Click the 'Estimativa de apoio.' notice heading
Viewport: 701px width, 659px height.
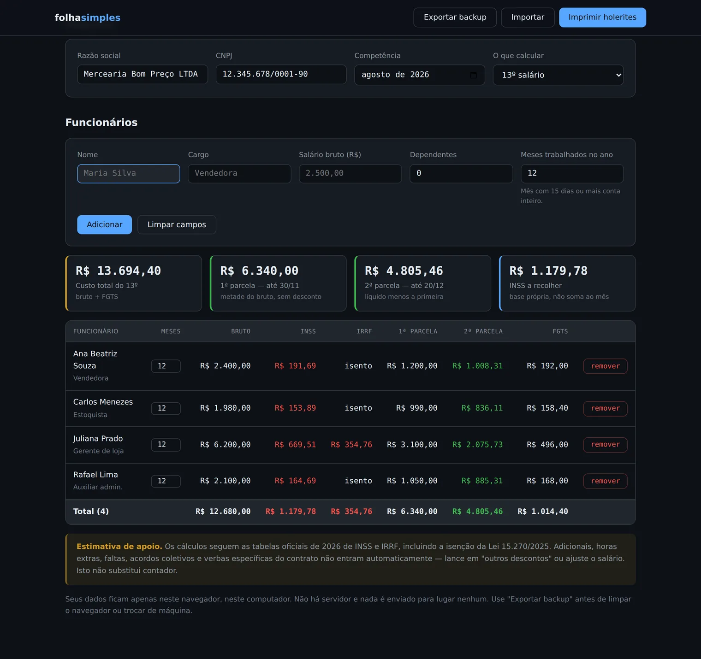[x=119, y=547]
